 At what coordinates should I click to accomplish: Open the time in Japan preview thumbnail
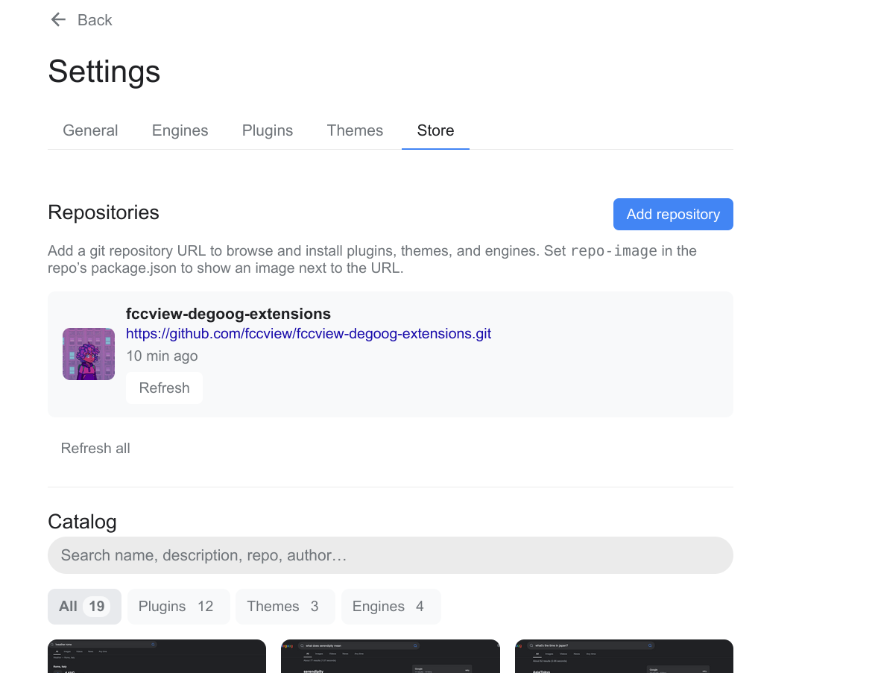624,657
